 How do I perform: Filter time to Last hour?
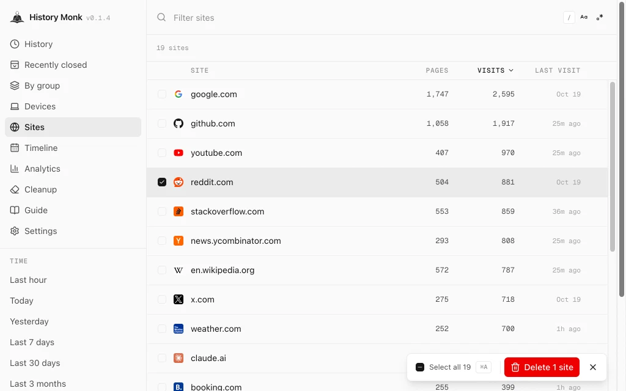coord(28,280)
